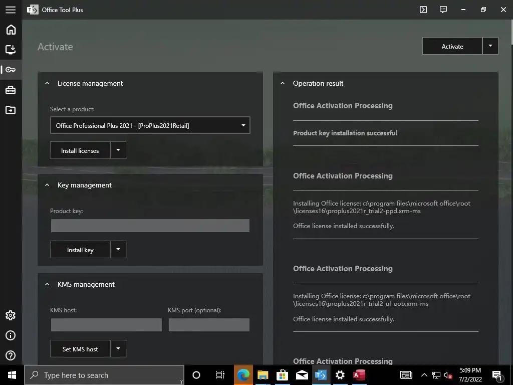Open the Toolbox page in sidebar
The image size is (513, 385).
coord(11,90)
